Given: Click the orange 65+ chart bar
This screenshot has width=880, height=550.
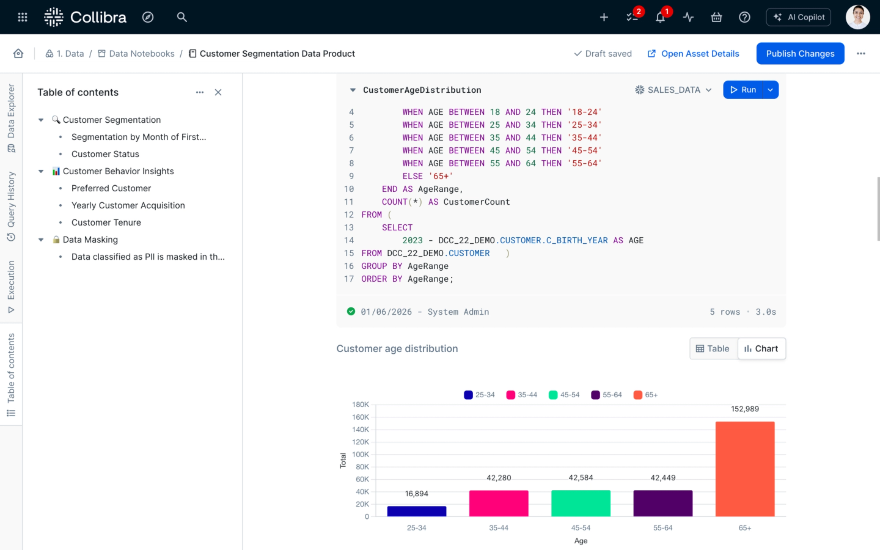Looking at the screenshot, I should pos(745,469).
